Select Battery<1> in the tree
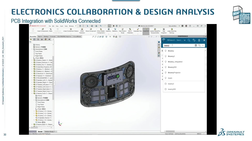This screenshot has height=141, width=252. point(43,69)
